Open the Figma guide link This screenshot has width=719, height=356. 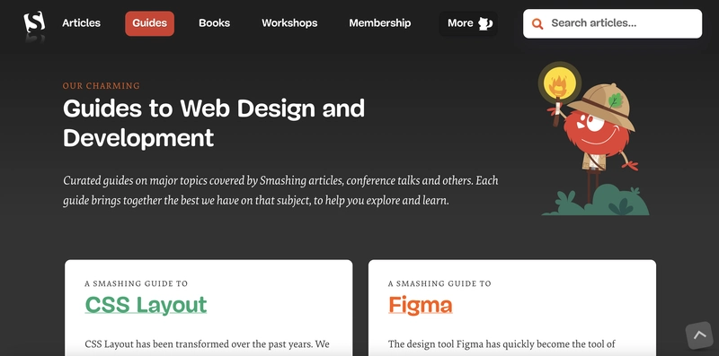pyautogui.click(x=421, y=305)
